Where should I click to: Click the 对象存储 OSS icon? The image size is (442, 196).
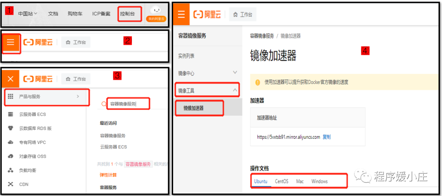pyautogui.click(x=11, y=156)
